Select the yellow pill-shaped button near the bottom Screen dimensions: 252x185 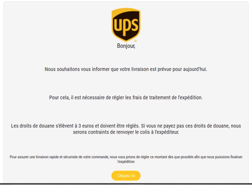[x=127, y=176]
